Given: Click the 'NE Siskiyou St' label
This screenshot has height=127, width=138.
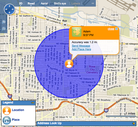Looking at the screenshot, I should pyautogui.click(x=87, y=79).
